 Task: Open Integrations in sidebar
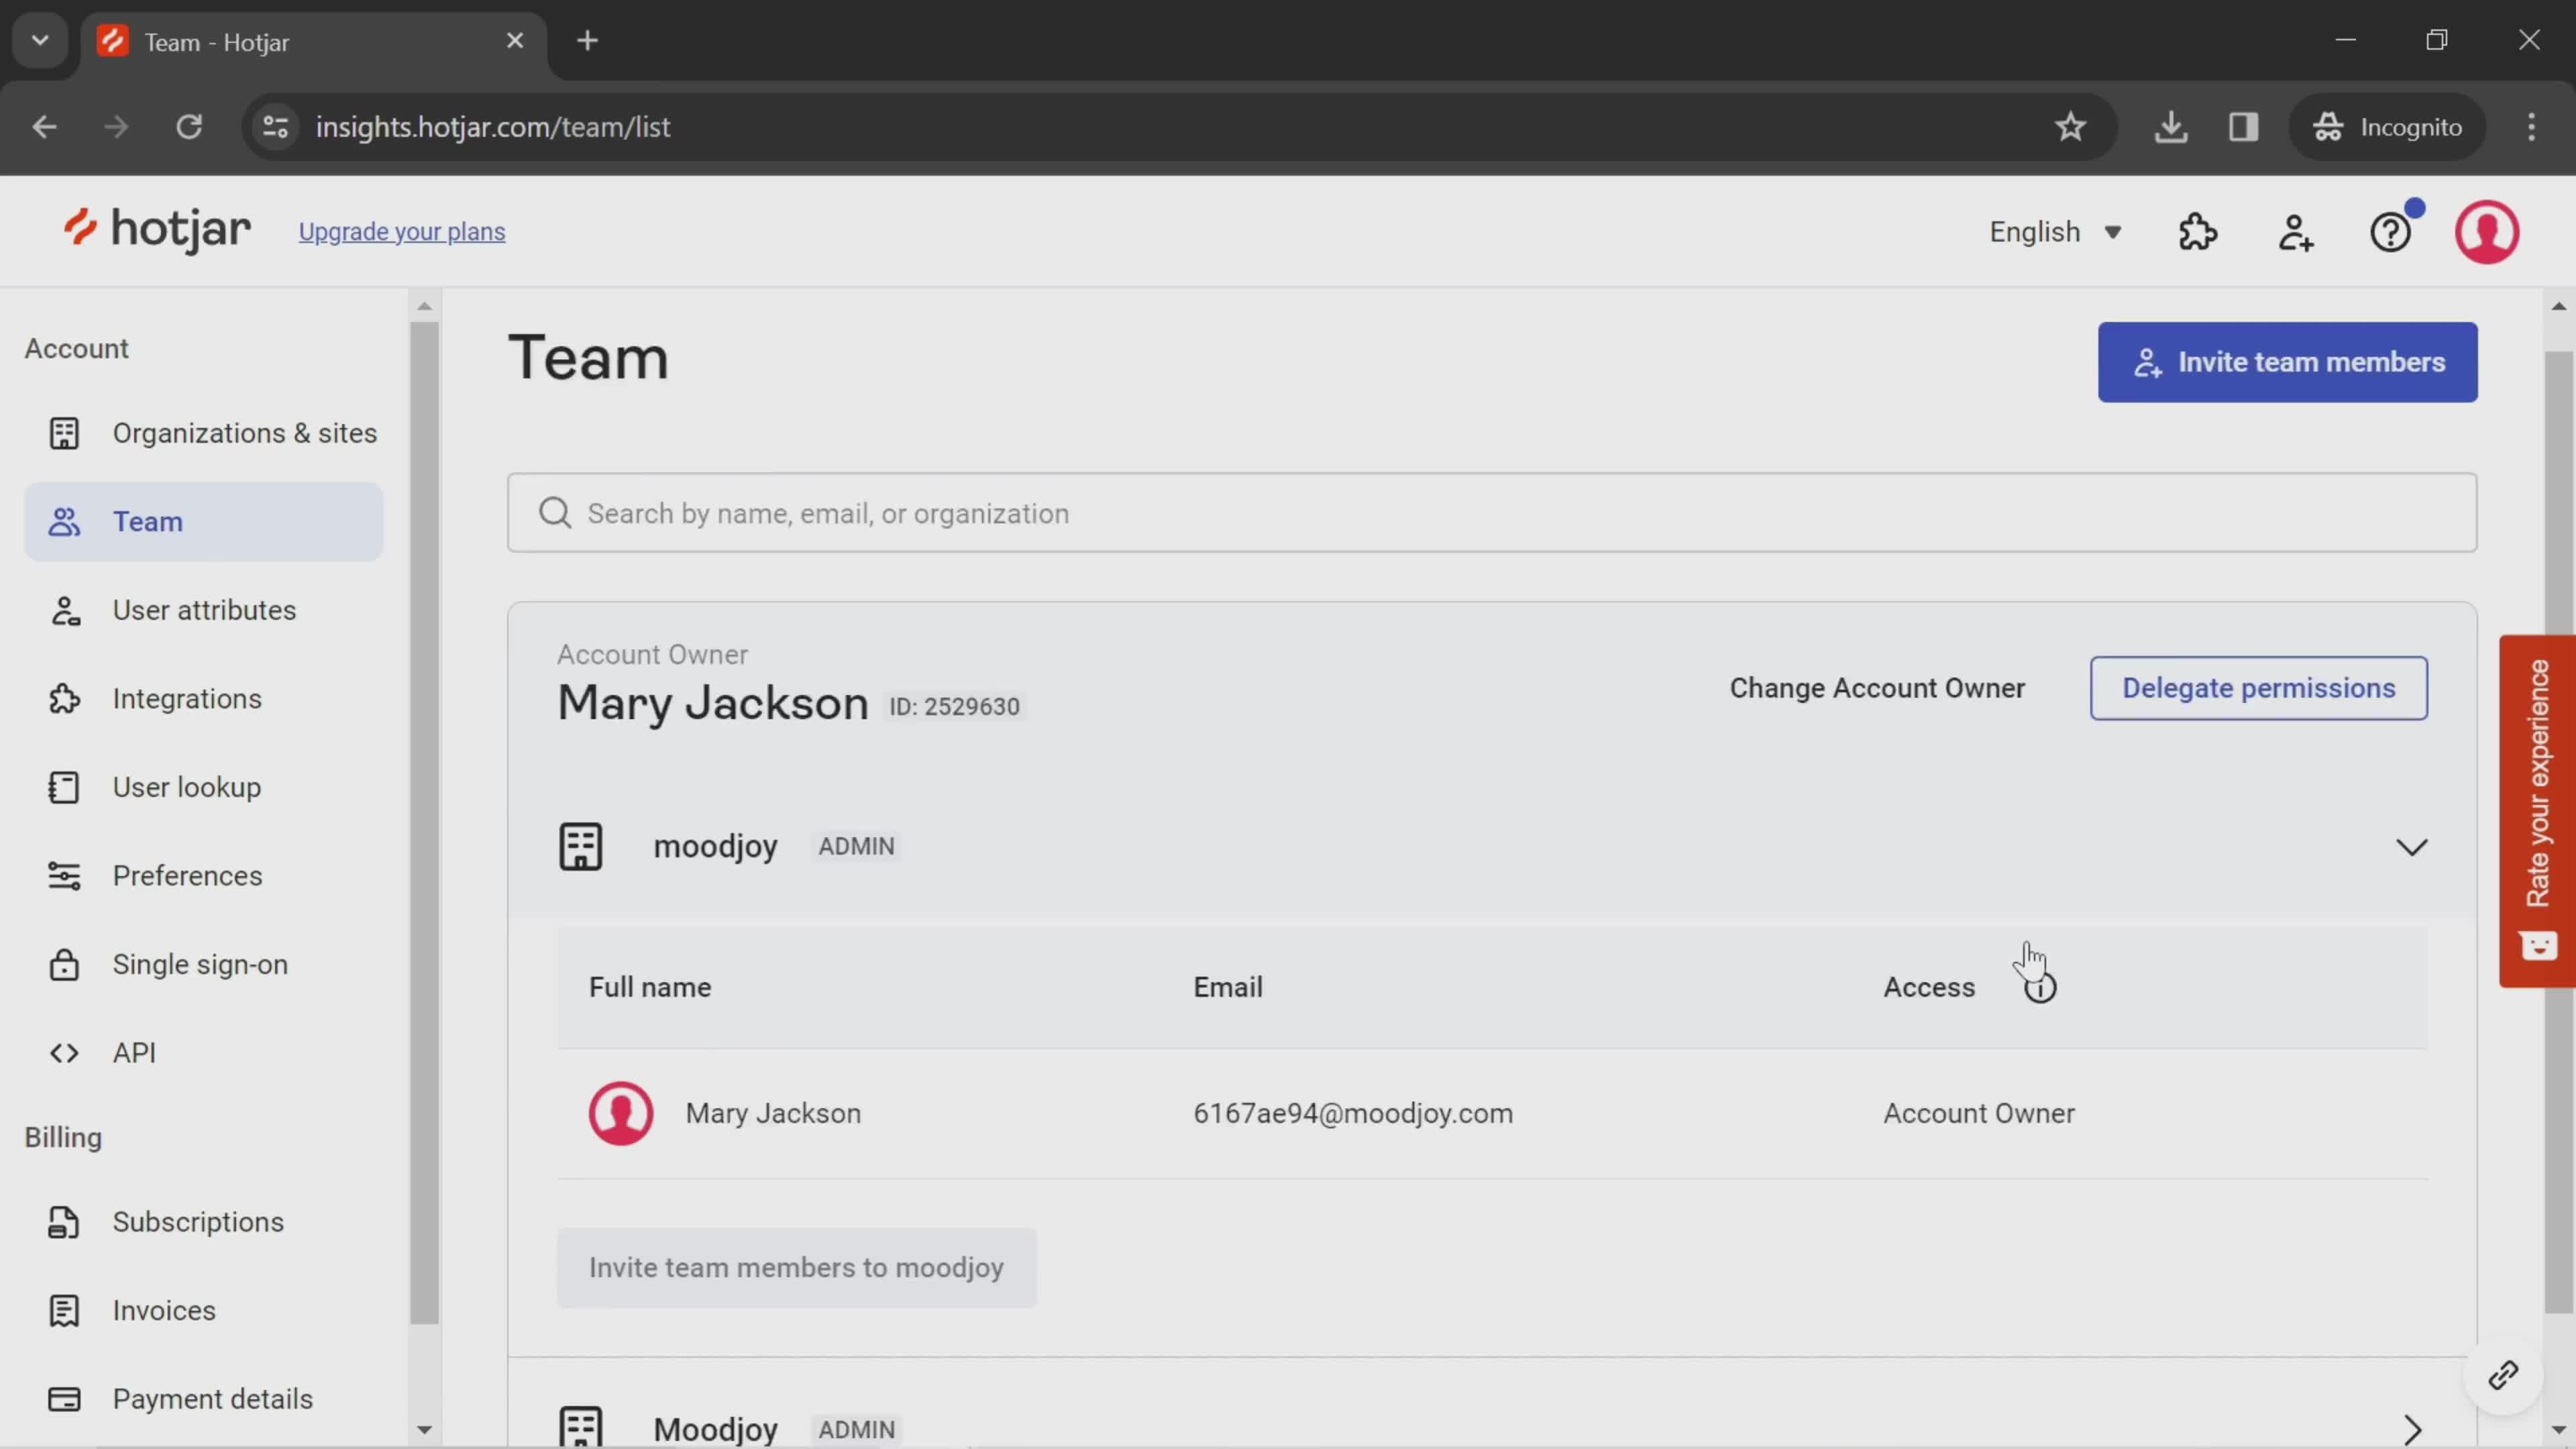pos(204,699)
